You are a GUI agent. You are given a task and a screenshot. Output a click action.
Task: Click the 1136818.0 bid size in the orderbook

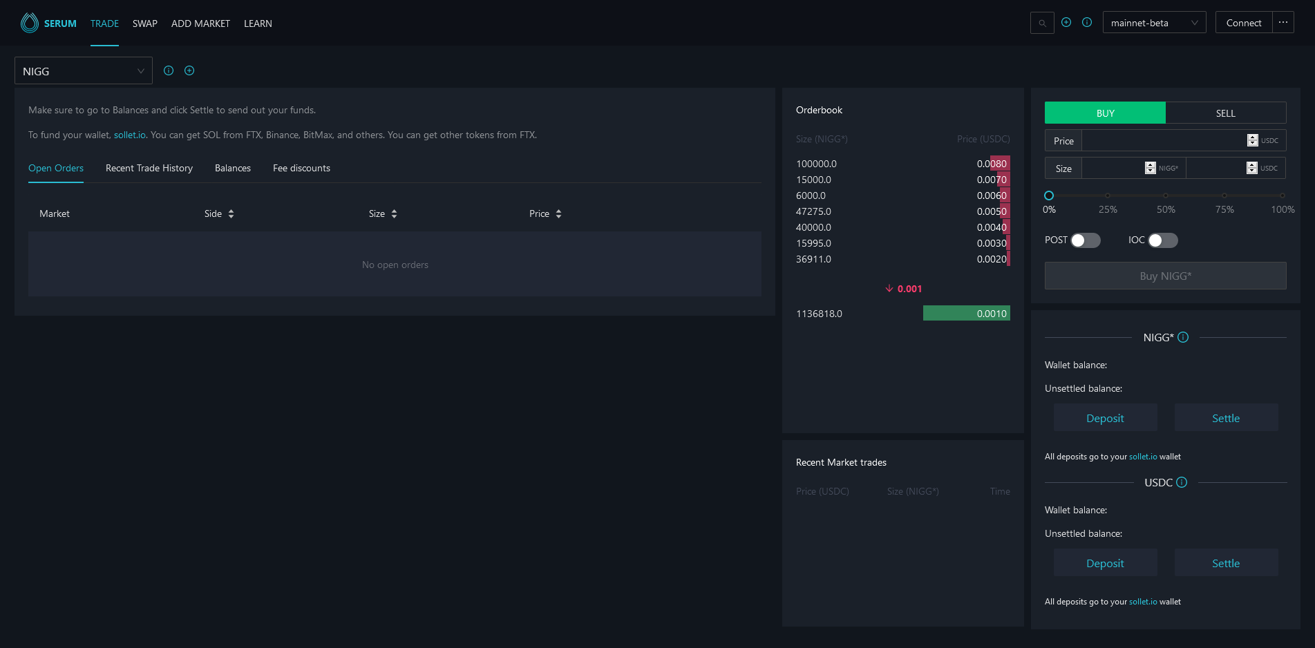coord(819,314)
